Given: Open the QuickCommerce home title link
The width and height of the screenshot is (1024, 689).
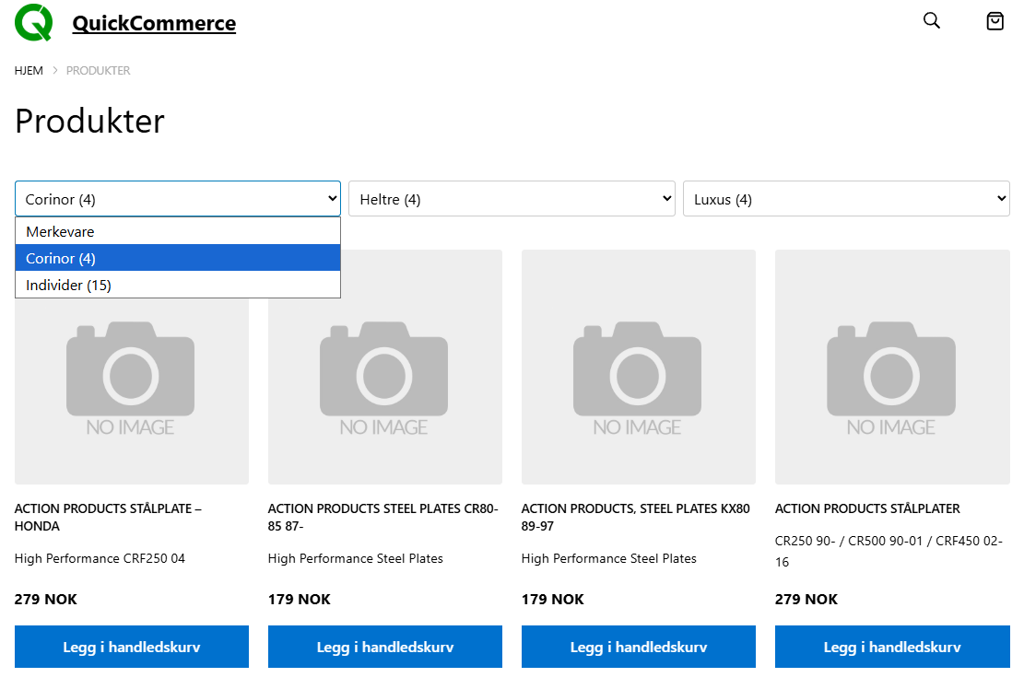Looking at the screenshot, I should coord(154,24).
